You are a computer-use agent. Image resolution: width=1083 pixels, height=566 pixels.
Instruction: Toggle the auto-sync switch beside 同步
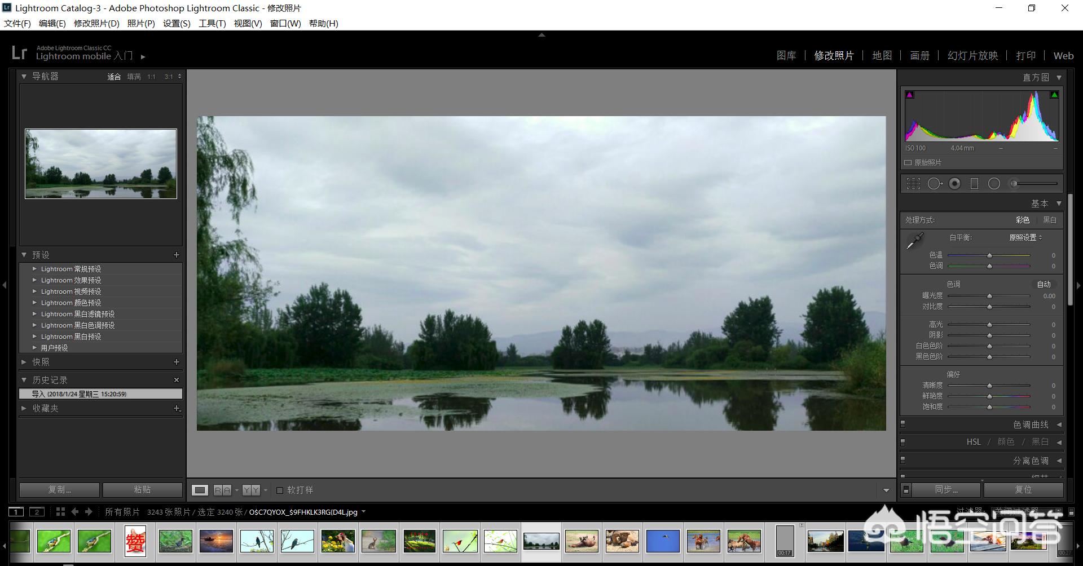tap(906, 490)
